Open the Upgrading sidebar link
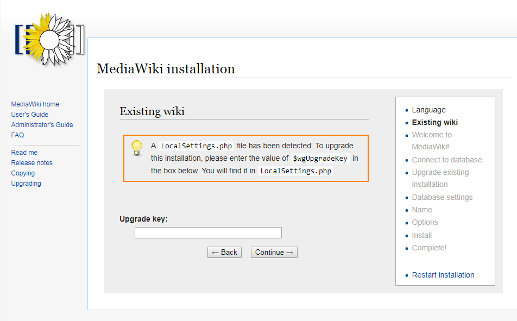 tap(26, 184)
